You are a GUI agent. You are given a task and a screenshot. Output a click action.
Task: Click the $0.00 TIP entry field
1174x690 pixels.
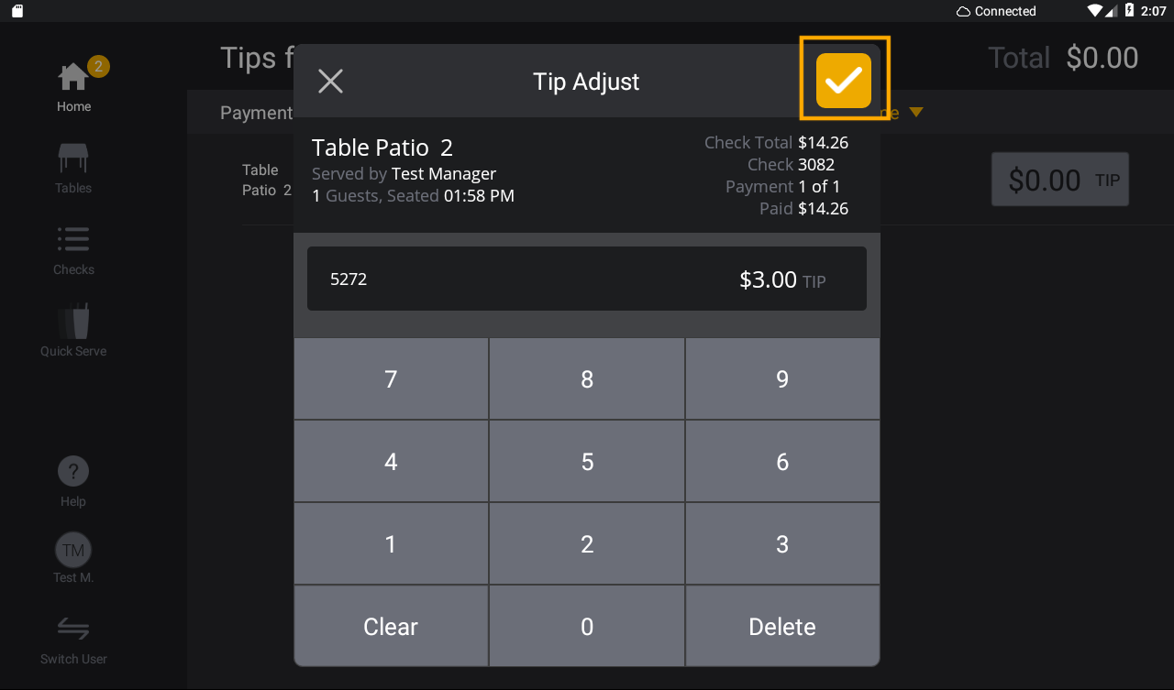click(x=1059, y=179)
